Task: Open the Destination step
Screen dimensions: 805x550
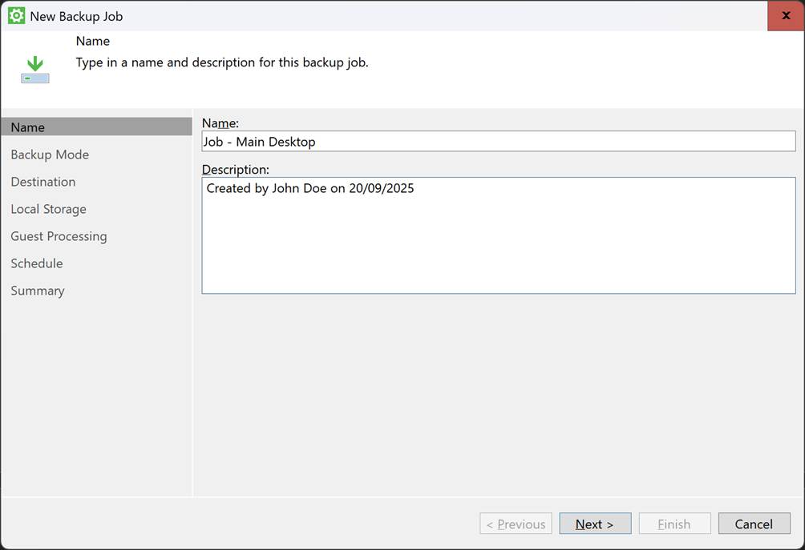Action: point(43,182)
